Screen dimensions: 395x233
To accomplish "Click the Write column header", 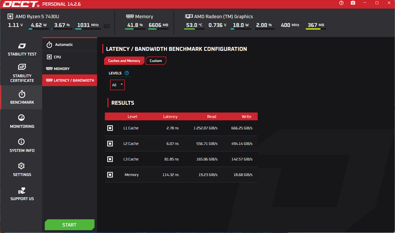I will tap(246, 116).
